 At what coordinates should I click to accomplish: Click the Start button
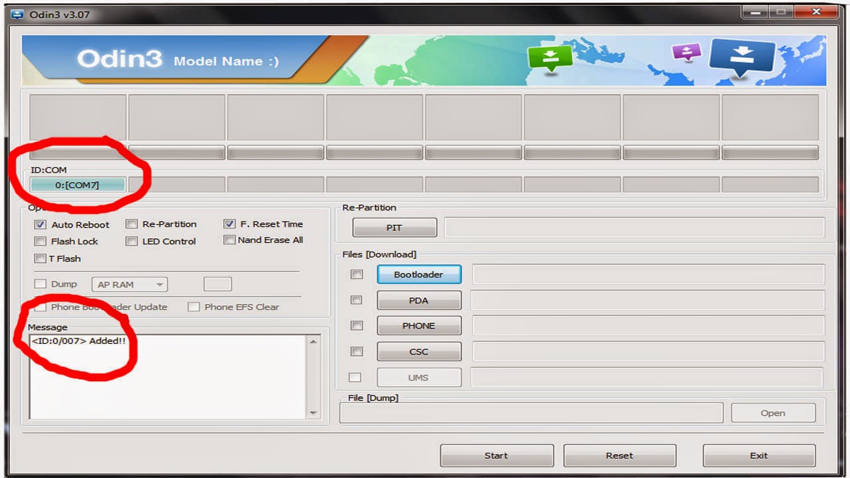[497, 455]
